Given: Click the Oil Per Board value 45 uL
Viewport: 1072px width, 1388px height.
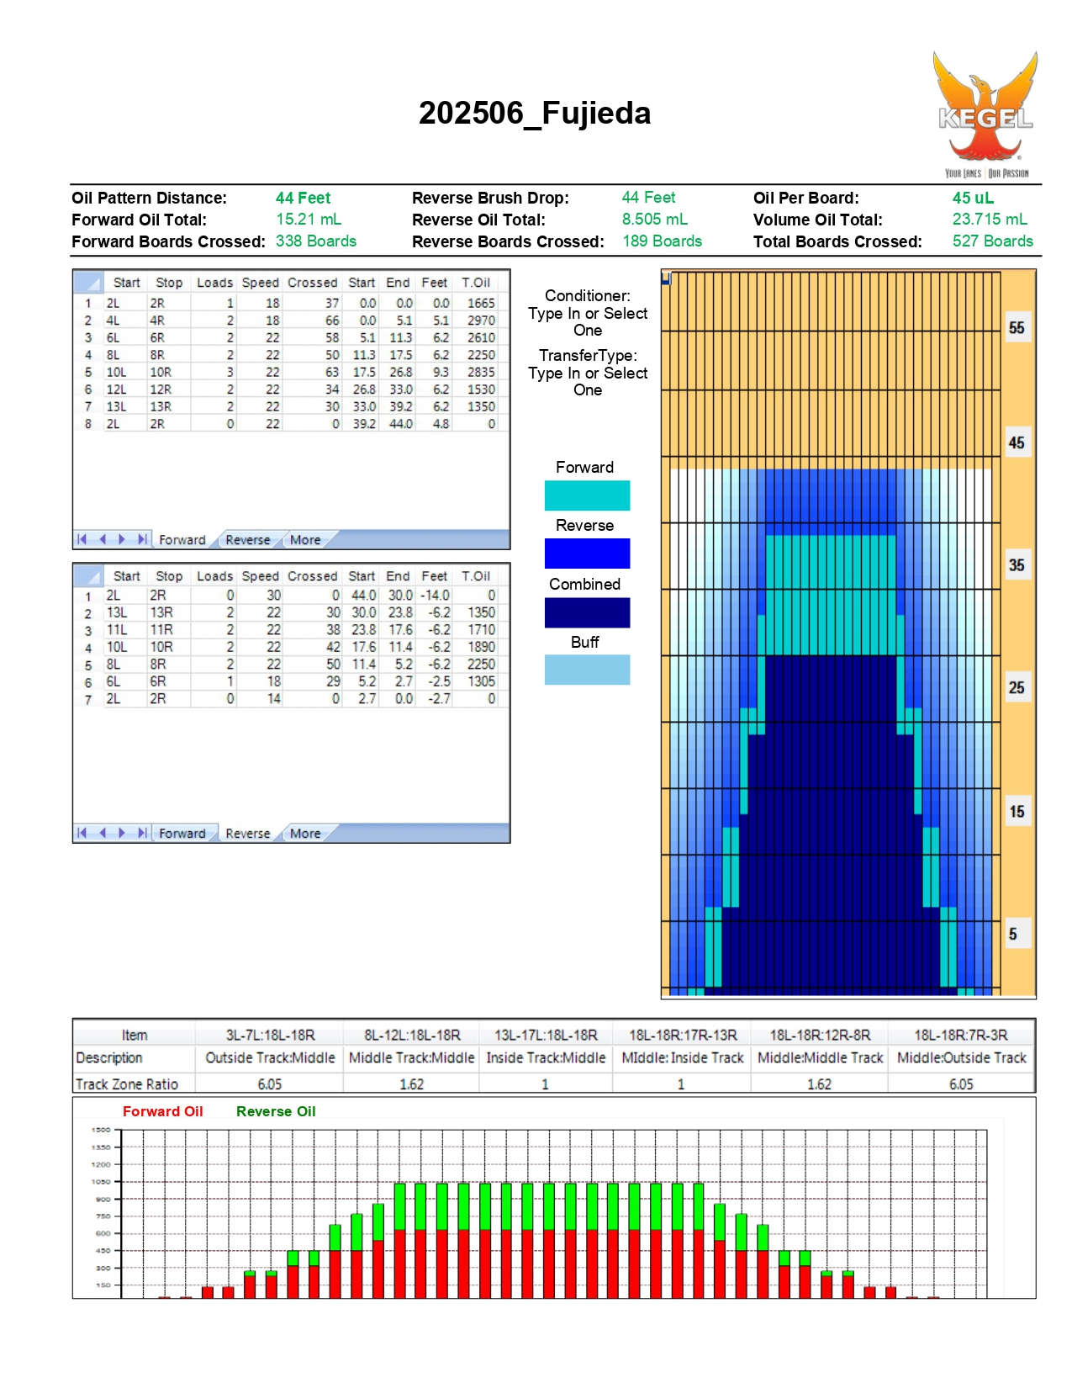Looking at the screenshot, I should tap(973, 198).
